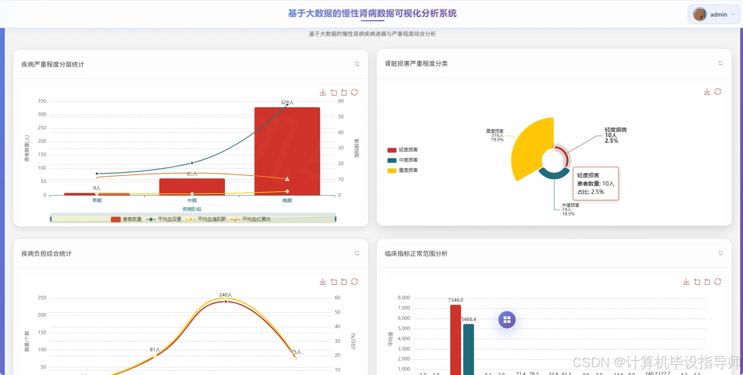Toggle 中度损害 in the pie legend
Image resolution: width=743 pixels, height=375 pixels.
tap(402, 160)
